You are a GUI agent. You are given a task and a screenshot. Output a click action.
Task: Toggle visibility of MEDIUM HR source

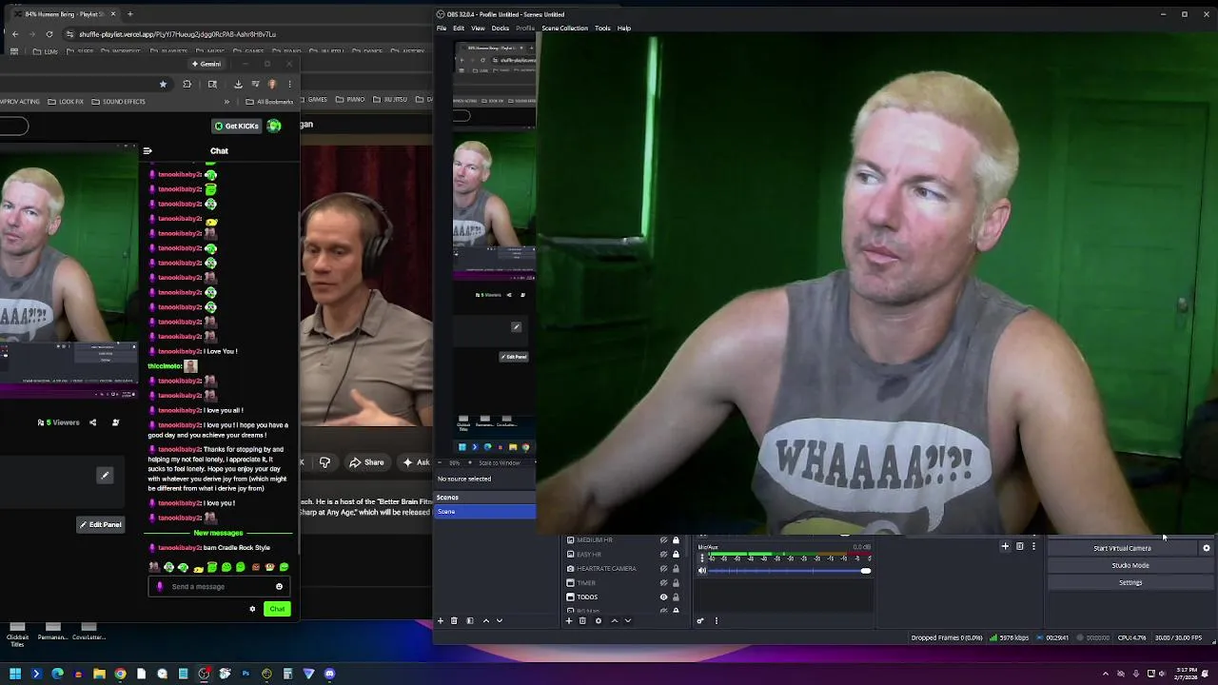click(663, 540)
